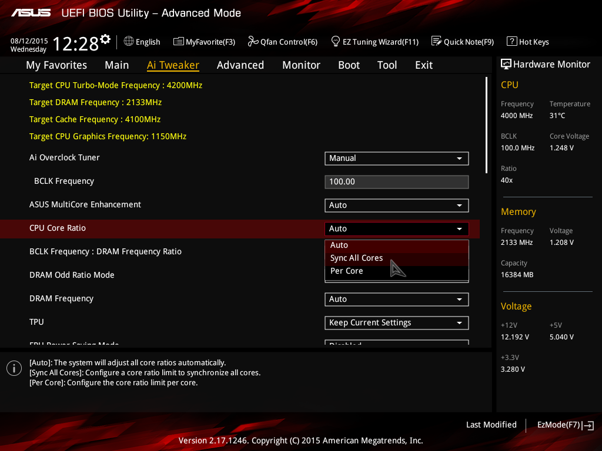The height and width of the screenshot is (451, 602).
Task: Choose Sync All Cores option
Action: pyautogui.click(x=397, y=258)
